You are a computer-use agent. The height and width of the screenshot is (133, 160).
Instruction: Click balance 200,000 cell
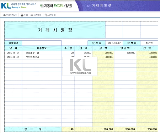(x=147, y=53)
